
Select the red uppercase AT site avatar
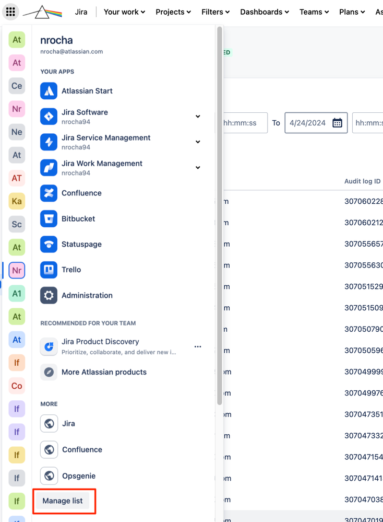point(17,178)
